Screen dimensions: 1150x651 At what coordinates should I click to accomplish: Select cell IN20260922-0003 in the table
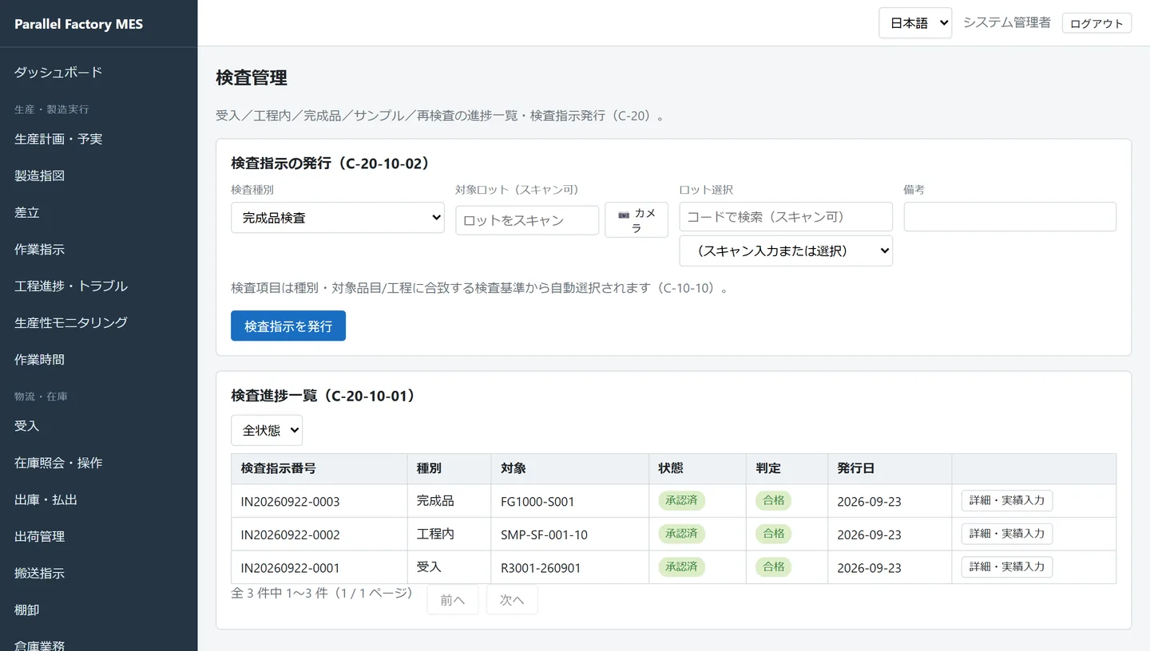319,501
